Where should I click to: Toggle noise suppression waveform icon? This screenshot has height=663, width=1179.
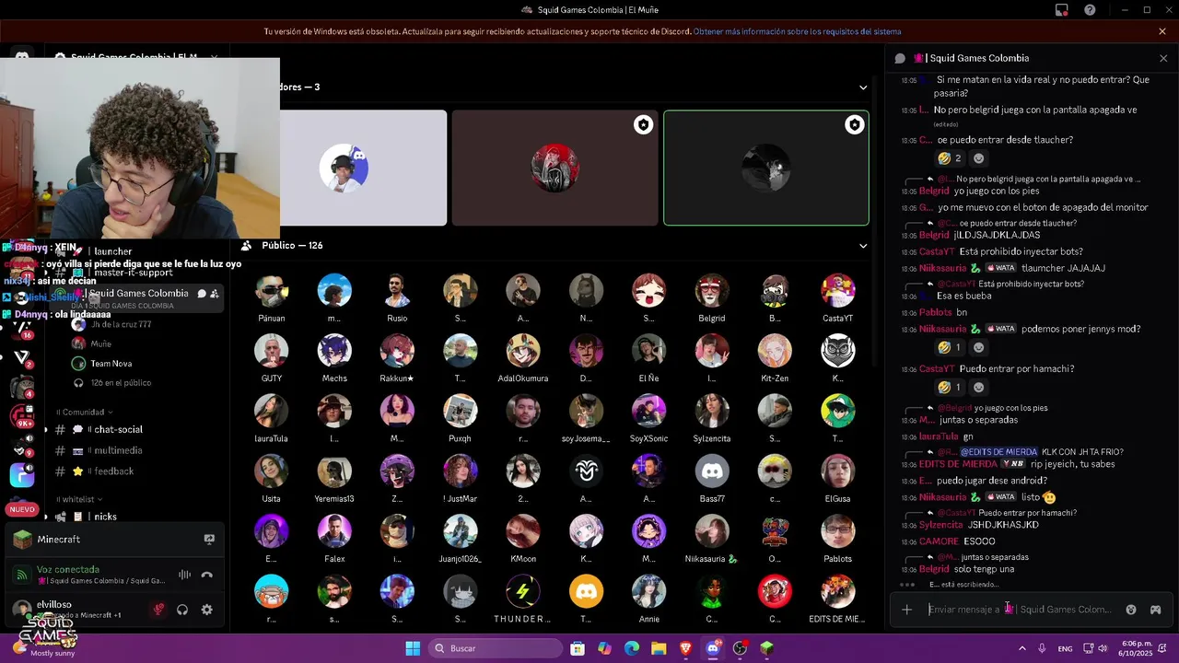tap(185, 575)
